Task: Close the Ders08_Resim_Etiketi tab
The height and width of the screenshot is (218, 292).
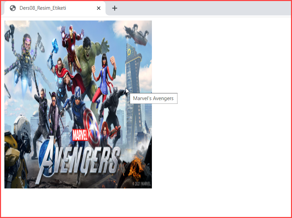Action: pos(99,8)
